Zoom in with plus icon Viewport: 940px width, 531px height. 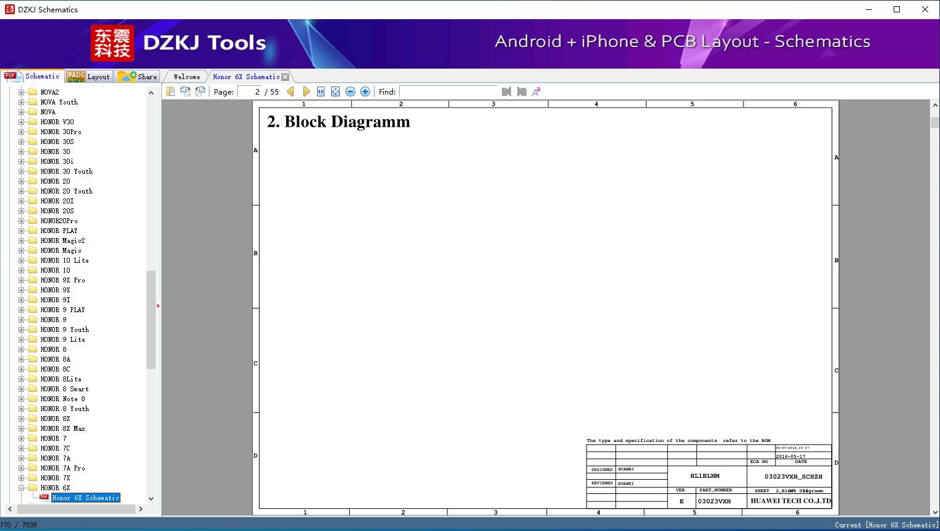(x=365, y=91)
